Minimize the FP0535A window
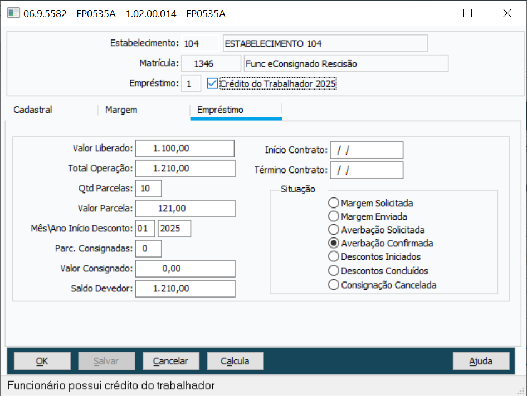 [x=429, y=13]
